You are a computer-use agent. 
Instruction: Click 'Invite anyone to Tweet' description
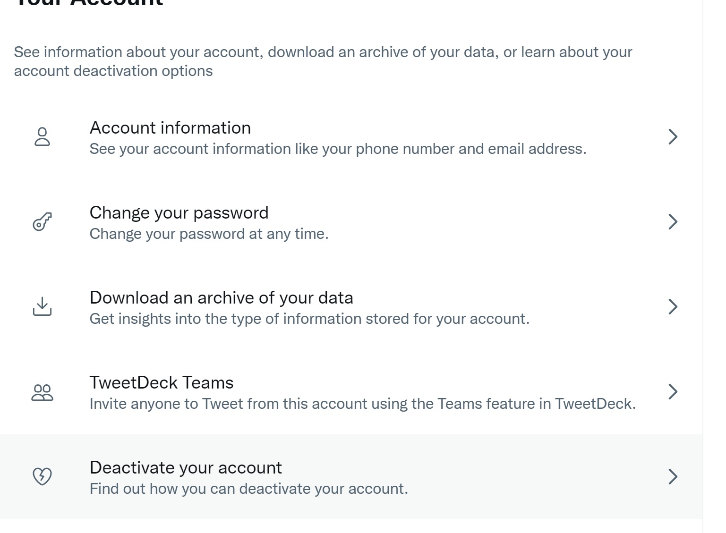(362, 404)
